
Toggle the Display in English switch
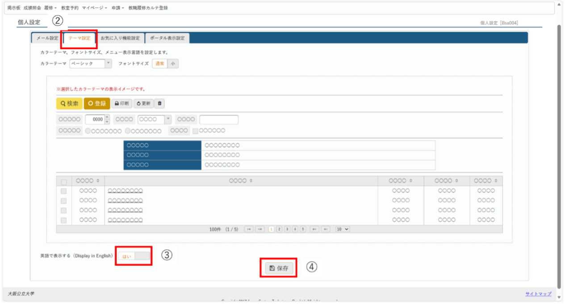point(134,256)
